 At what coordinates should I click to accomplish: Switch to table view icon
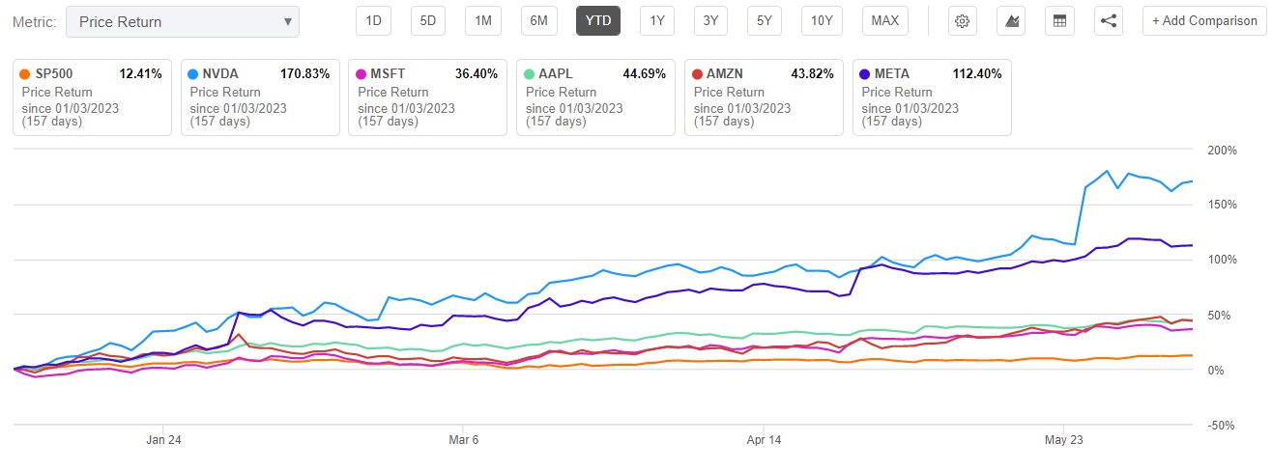1059,21
